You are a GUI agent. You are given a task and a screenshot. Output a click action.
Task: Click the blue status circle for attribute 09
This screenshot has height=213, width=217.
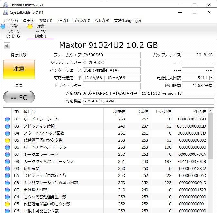pos(7,169)
